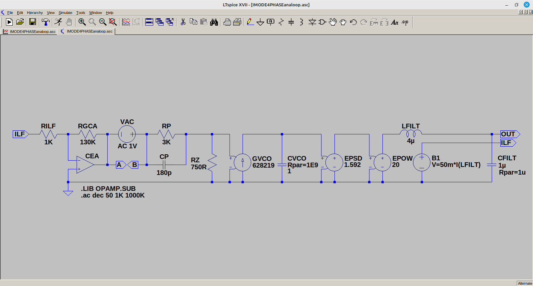Open a file with the folder icon

click(x=20, y=22)
